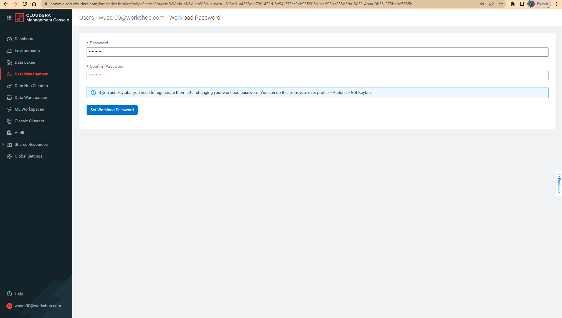This screenshot has height=318, width=562.
Task: Open Global Settings page
Action: [28, 156]
